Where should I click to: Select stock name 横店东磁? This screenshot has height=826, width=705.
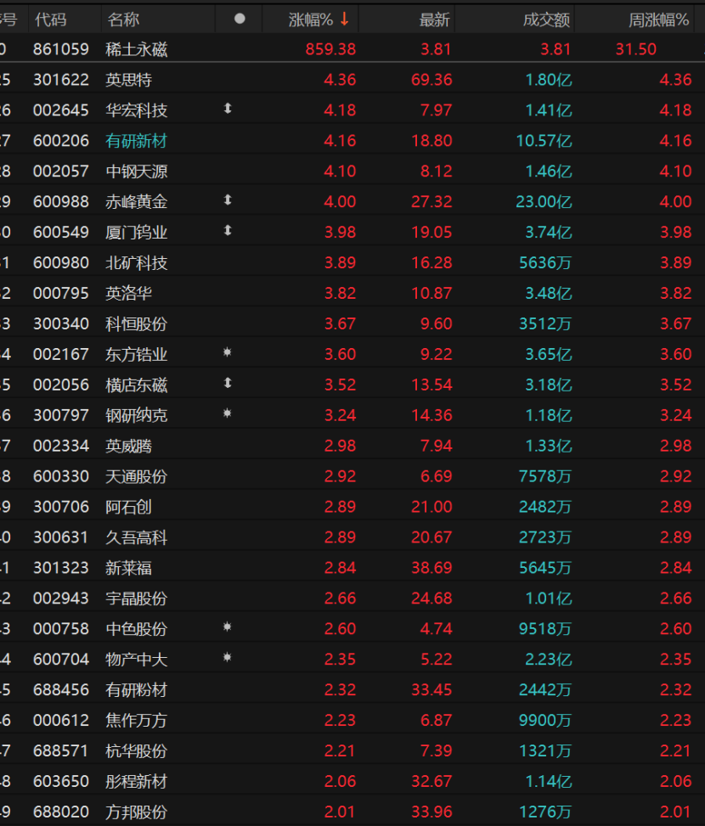(137, 385)
